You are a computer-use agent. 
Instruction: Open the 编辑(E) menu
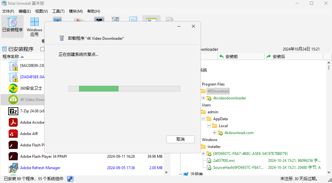pyautogui.click(x=25, y=11)
